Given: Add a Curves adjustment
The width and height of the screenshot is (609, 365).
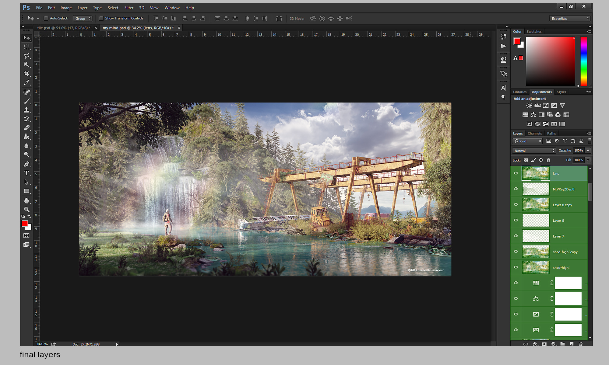Looking at the screenshot, I should (x=546, y=106).
